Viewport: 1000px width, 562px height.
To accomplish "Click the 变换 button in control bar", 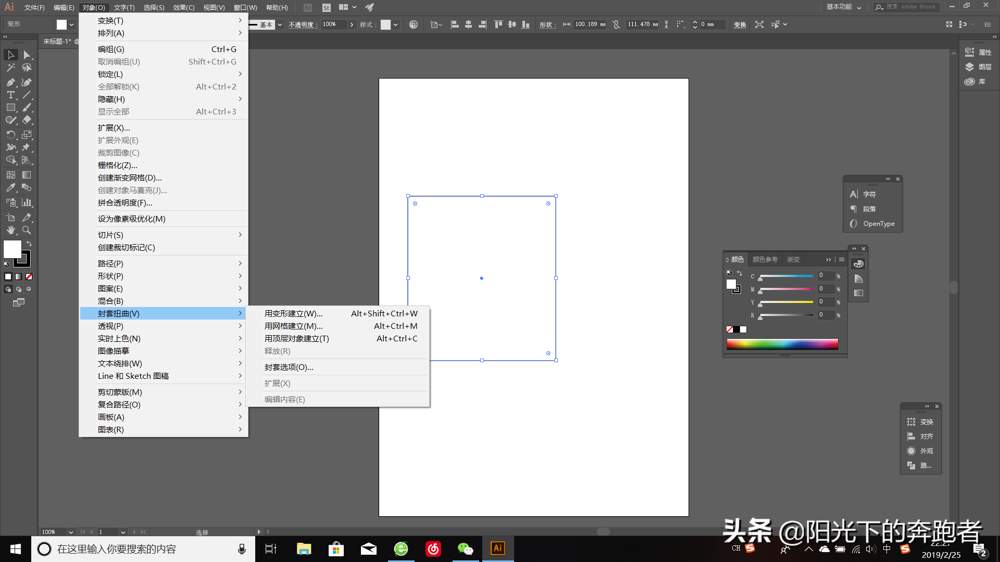I will coord(740,24).
